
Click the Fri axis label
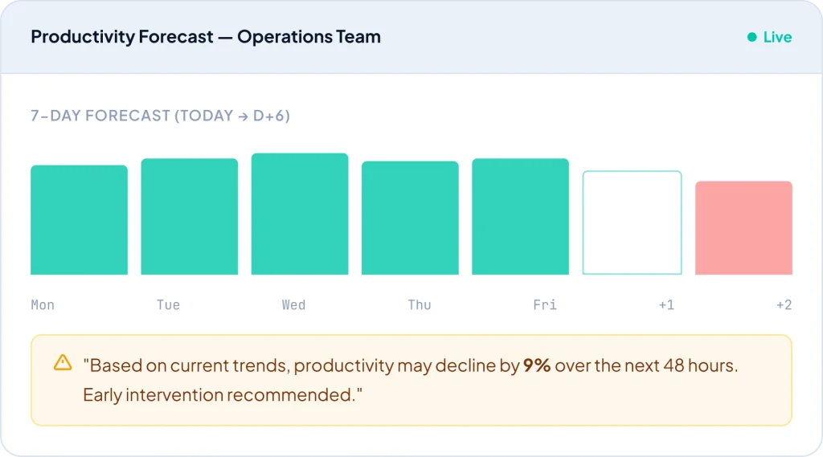coord(545,305)
